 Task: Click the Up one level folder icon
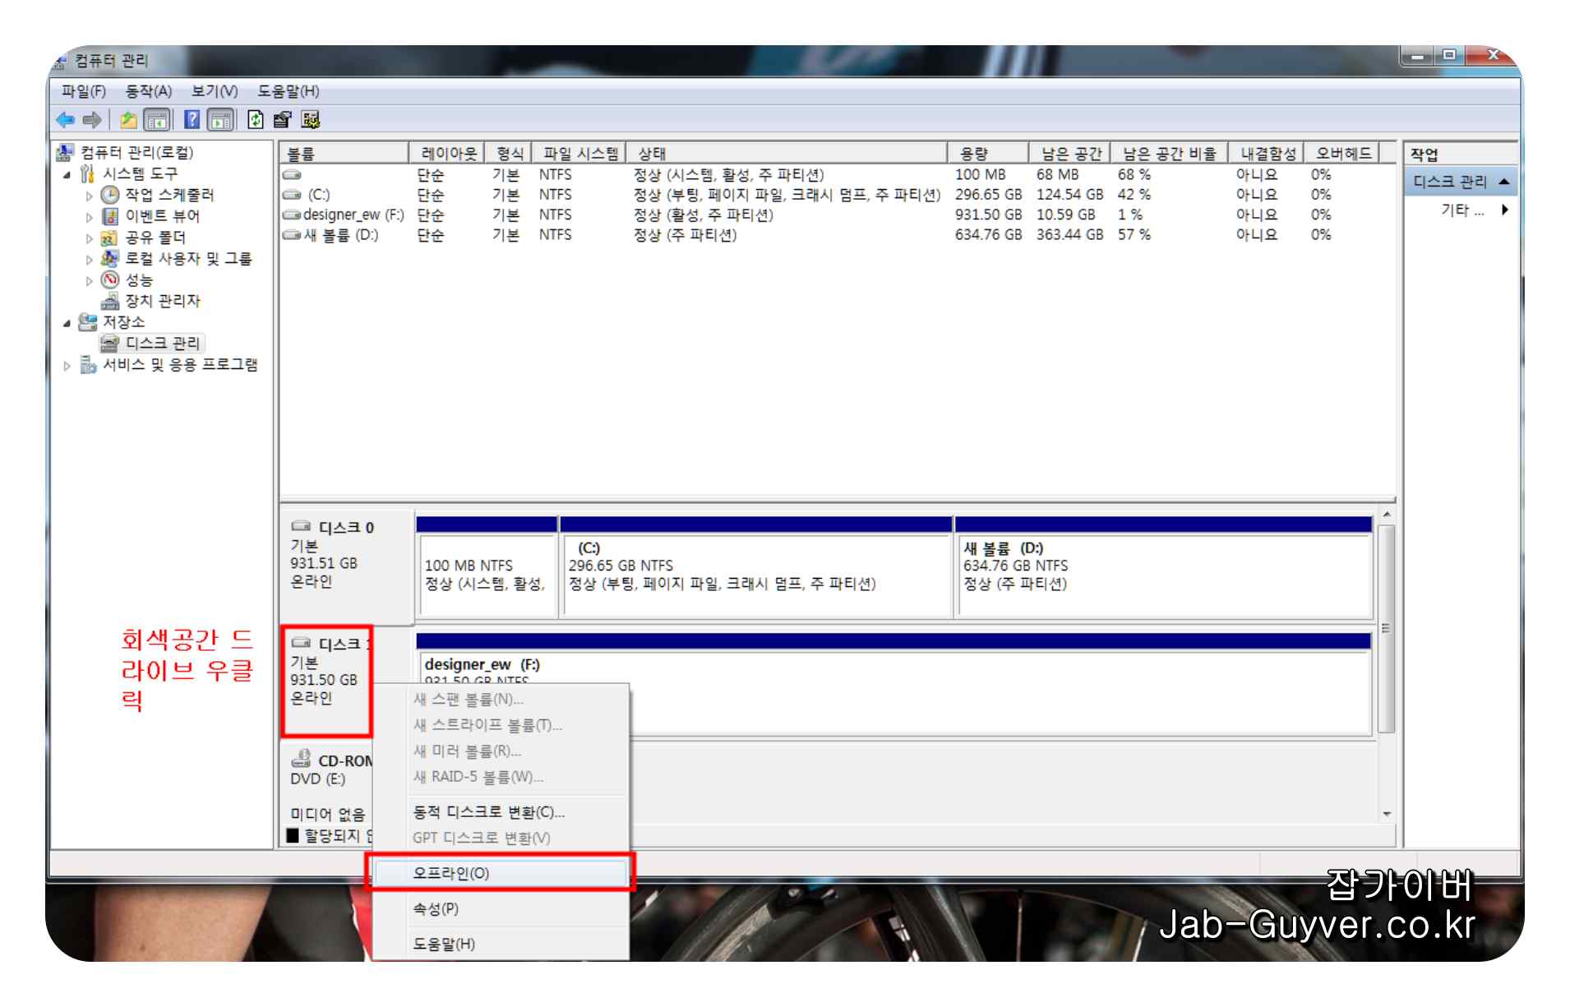coord(129,120)
